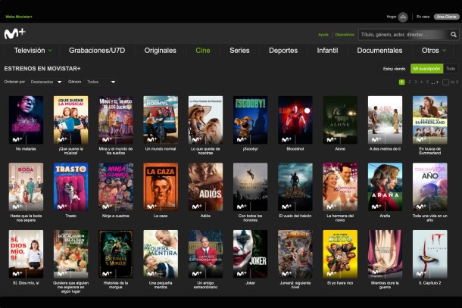The height and width of the screenshot is (308, 462).
Task: Open Lo que queda de nosotras poster
Action: point(205,120)
